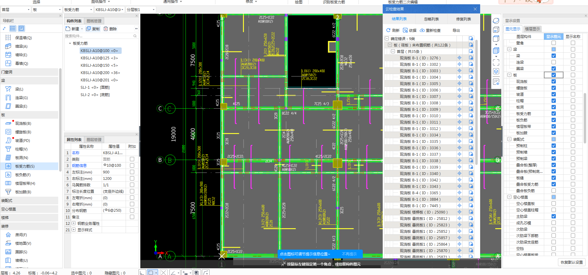Enable 显示名称 for 梁 row
This screenshot has height=275, width=588.
coord(573,56)
